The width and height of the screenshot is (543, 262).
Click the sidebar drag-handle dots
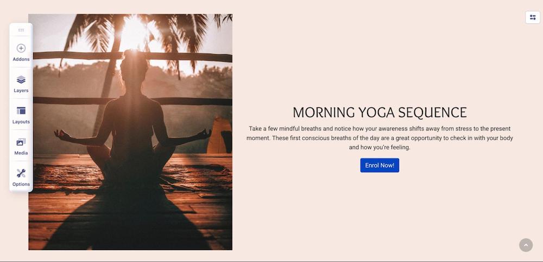click(x=21, y=30)
